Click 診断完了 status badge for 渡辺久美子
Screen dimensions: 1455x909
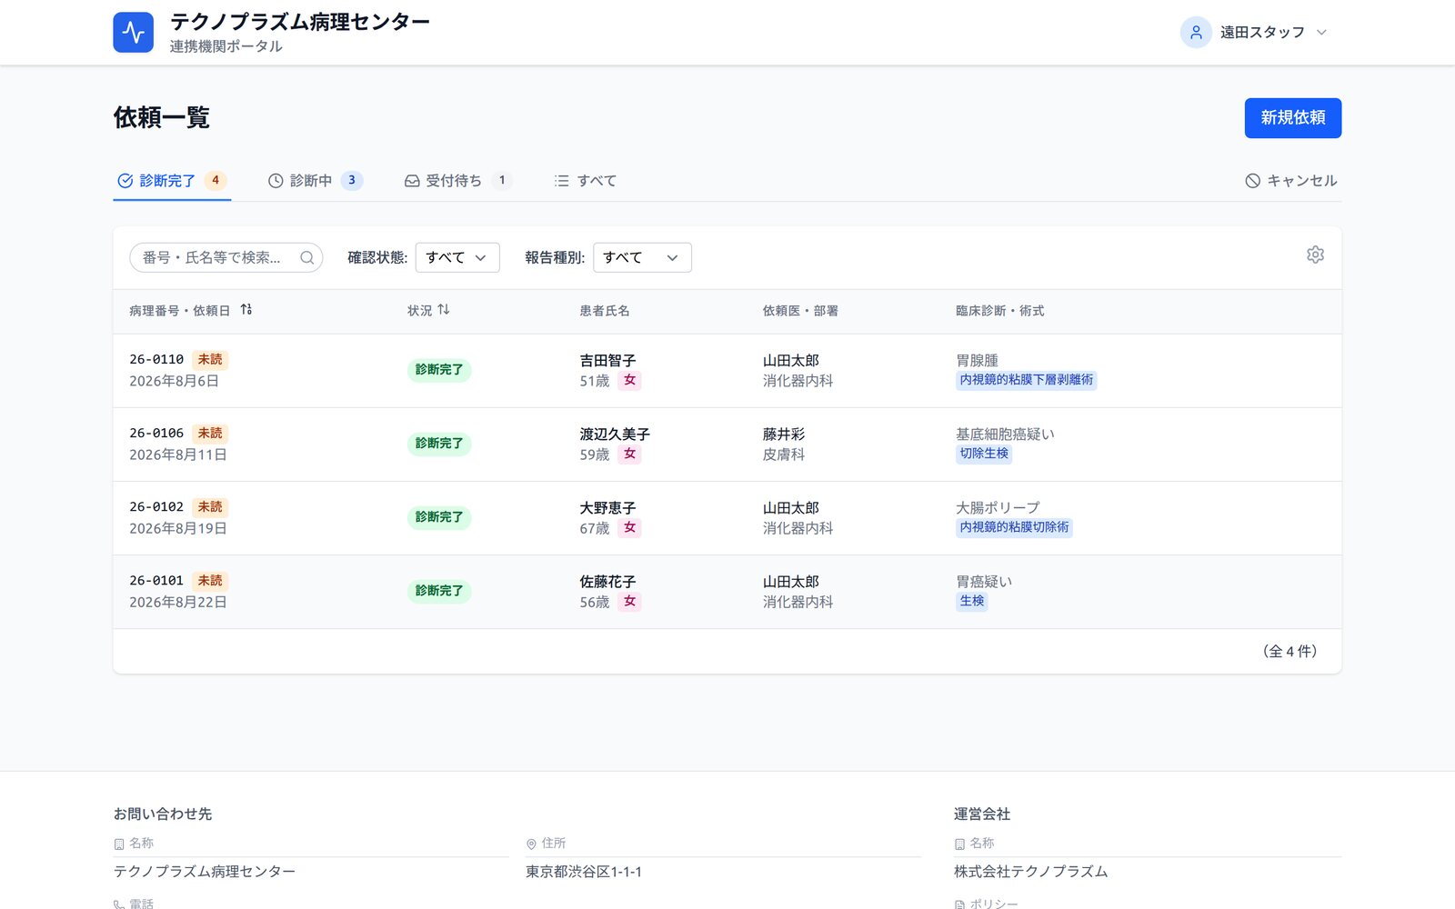439,444
